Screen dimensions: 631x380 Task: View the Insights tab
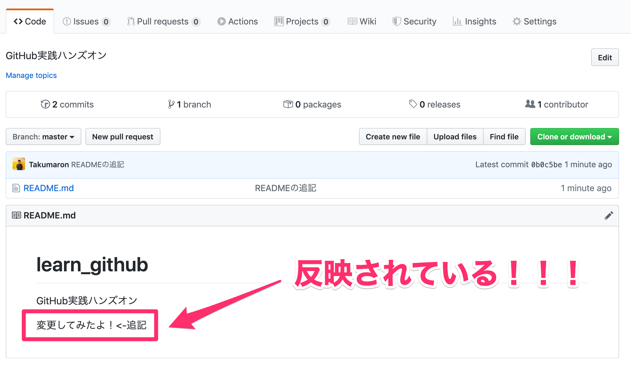(474, 21)
